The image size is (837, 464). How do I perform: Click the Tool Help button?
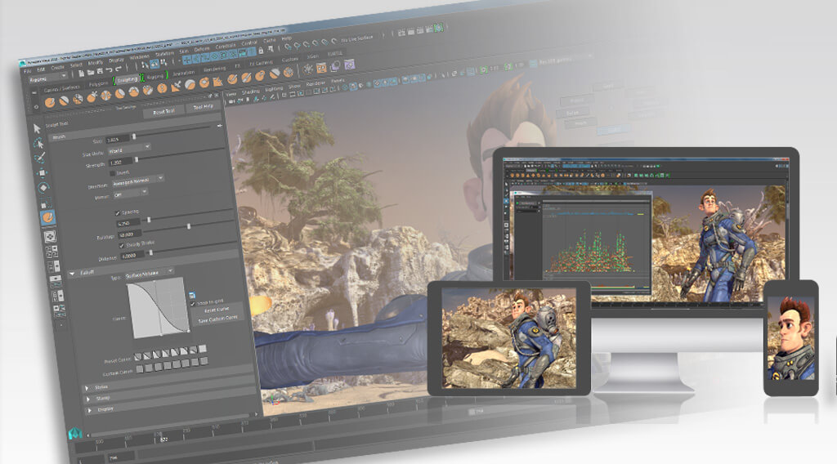[203, 107]
